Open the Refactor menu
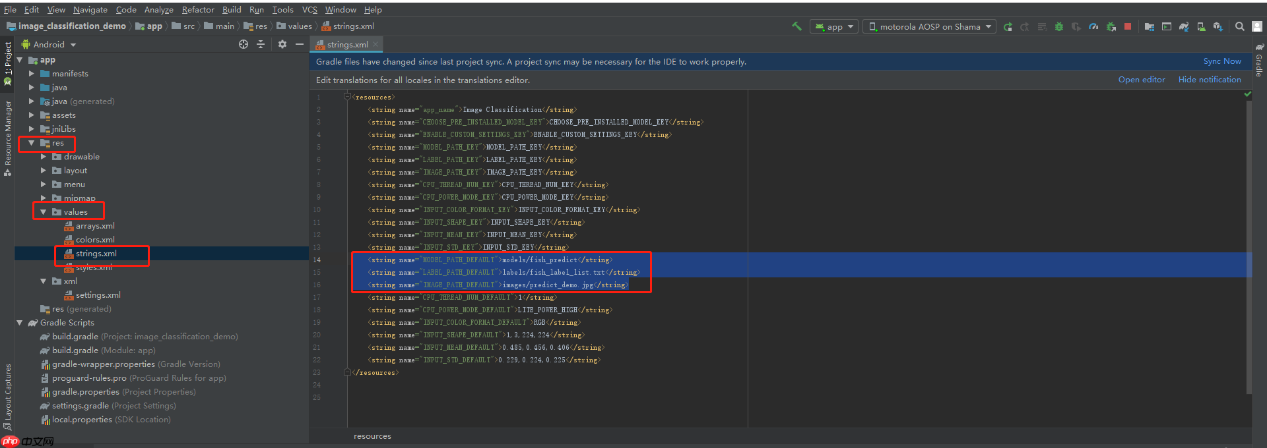 pyautogui.click(x=198, y=10)
